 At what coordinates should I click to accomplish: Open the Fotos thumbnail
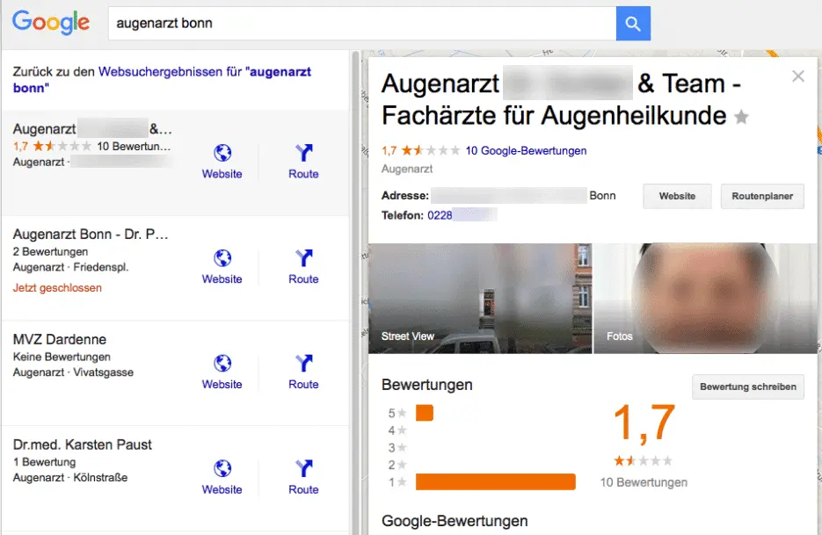point(705,298)
